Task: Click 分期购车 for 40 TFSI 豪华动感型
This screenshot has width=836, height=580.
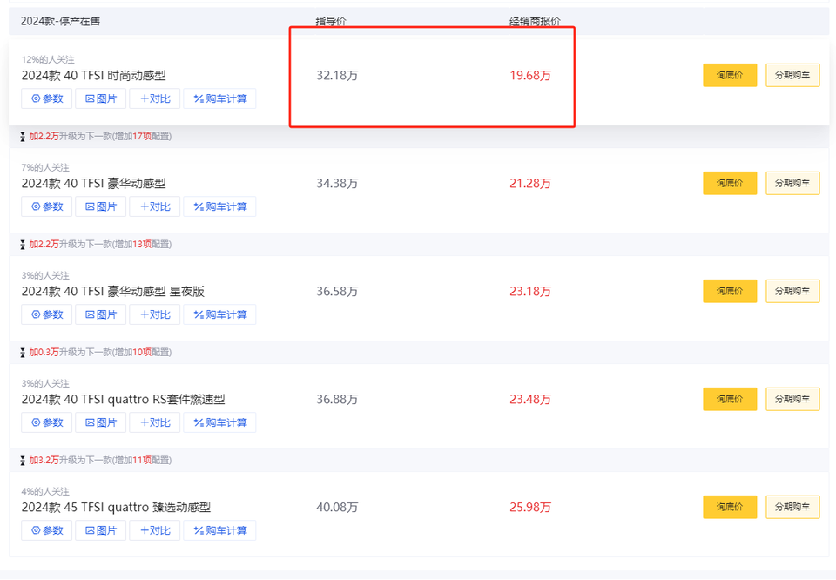Action: [792, 184]
